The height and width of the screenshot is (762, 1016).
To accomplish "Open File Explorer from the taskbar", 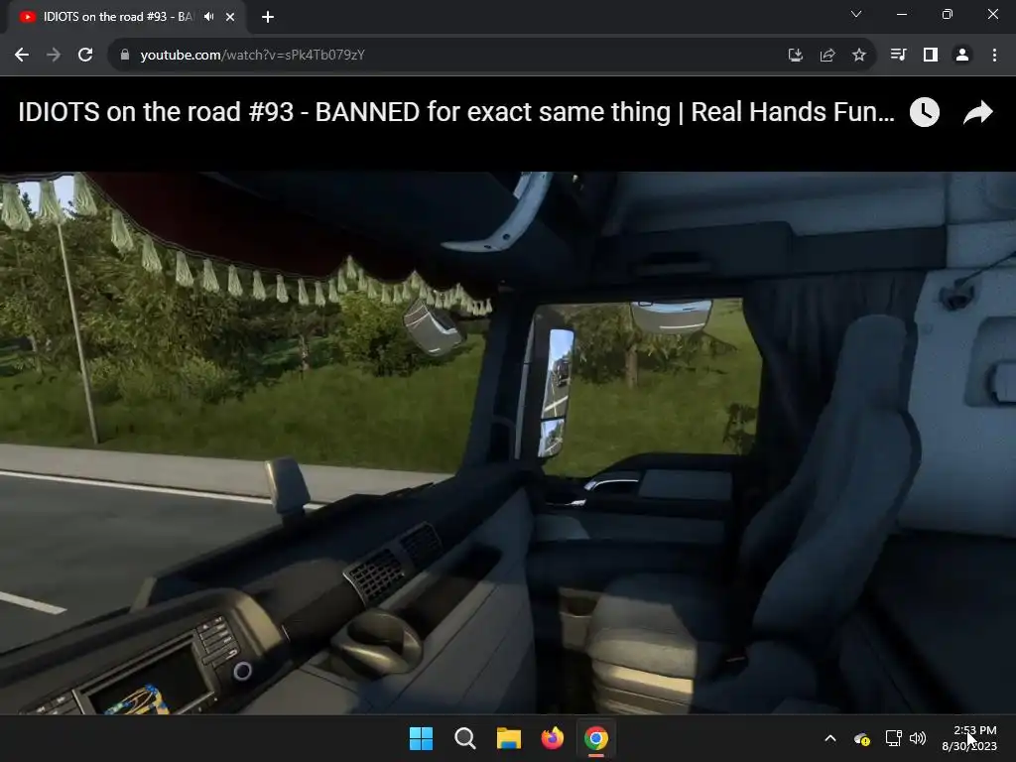I will [x=509, y=738].
